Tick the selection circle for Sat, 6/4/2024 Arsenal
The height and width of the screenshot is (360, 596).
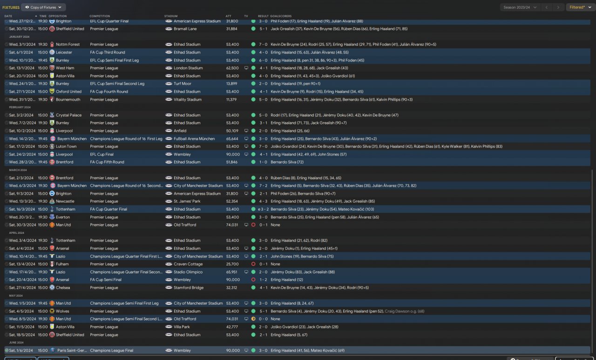(7, 248)
